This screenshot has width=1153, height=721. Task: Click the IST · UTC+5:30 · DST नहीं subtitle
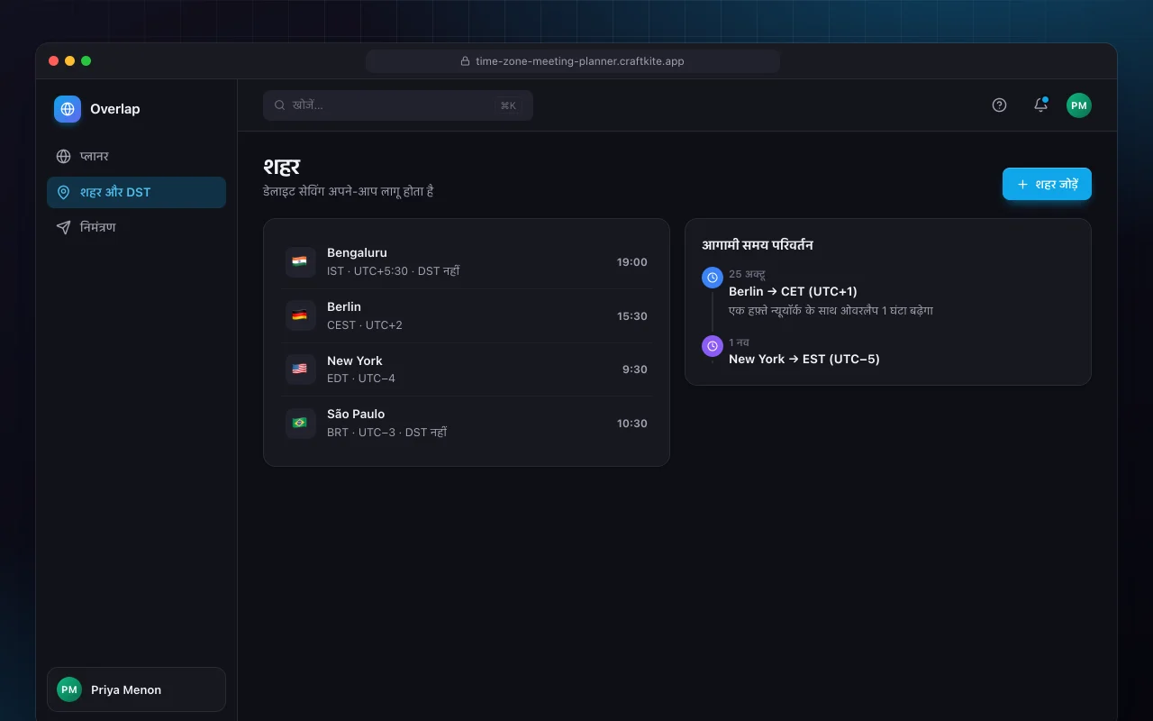point(393,271)
